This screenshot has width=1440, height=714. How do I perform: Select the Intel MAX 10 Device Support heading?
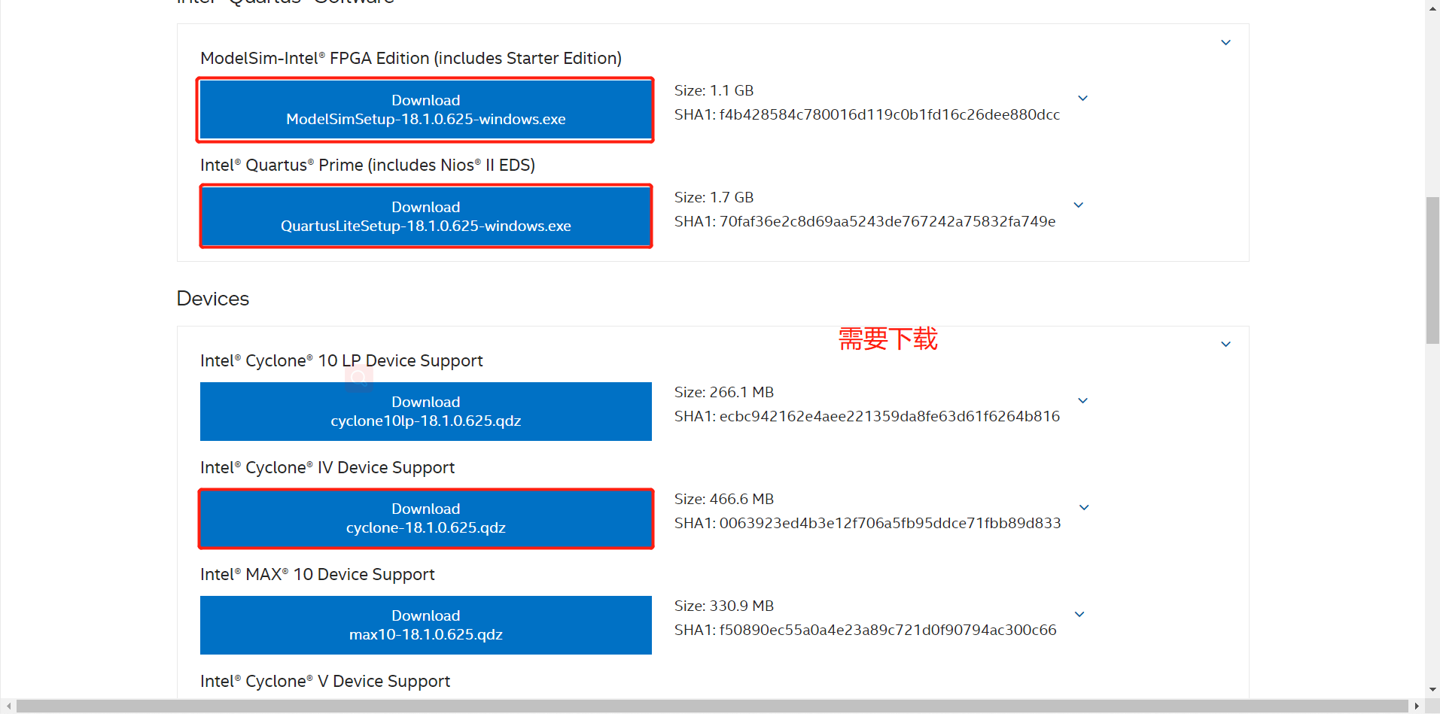pos(317,574)
